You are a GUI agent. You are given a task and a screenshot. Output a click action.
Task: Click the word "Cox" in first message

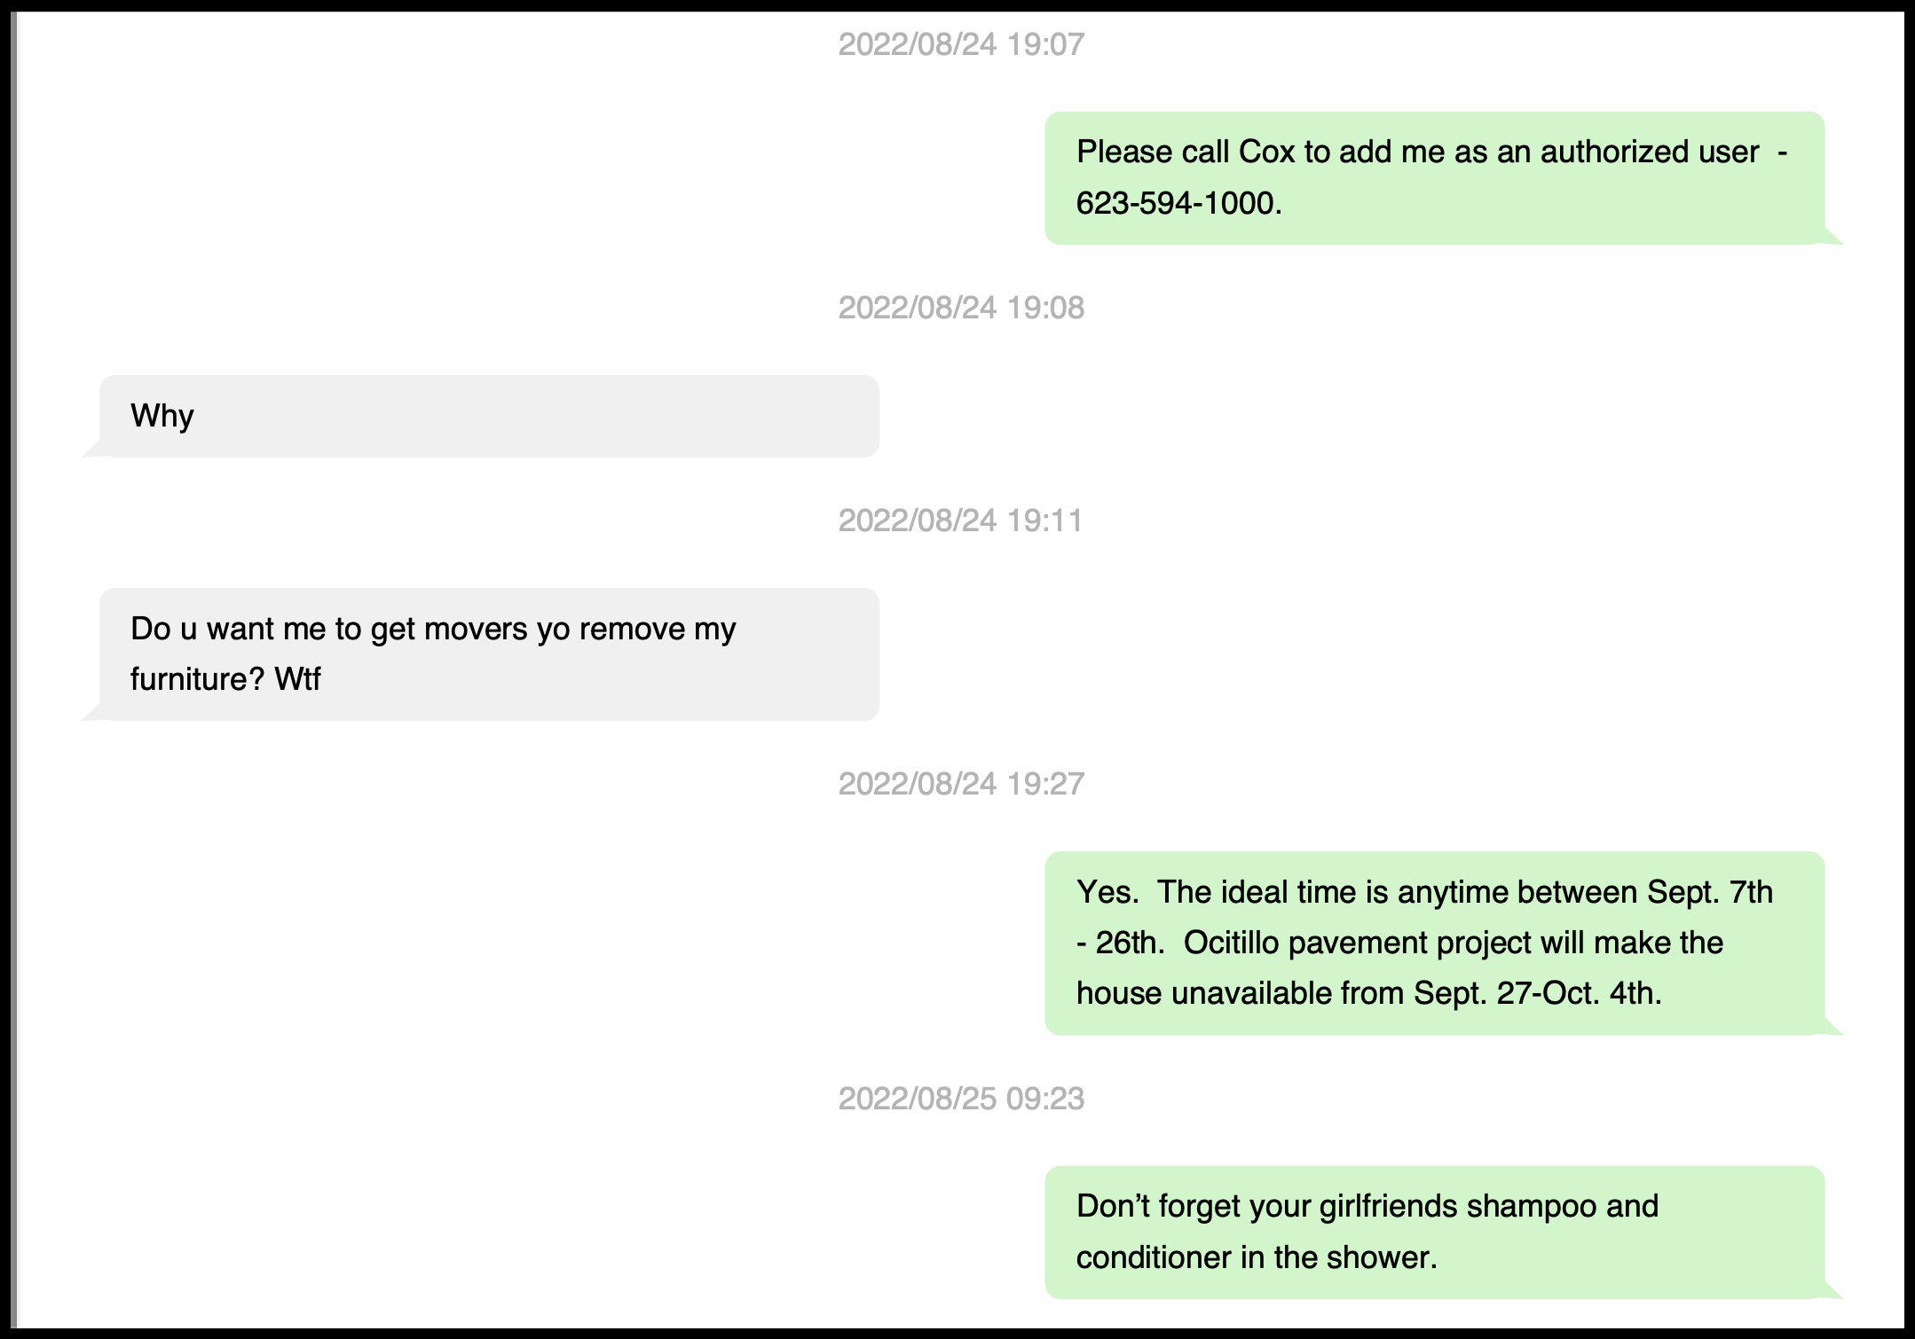(x=1266, y=153)
